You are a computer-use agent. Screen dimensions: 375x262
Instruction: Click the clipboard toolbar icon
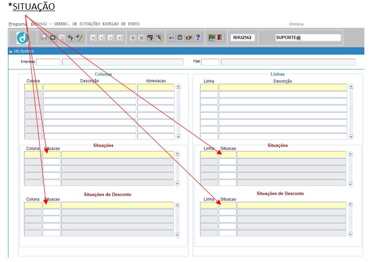(x=180, y=38)
